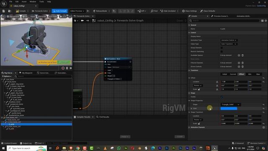
Task: Click the resume execution play icon
Action: [114, 11]
